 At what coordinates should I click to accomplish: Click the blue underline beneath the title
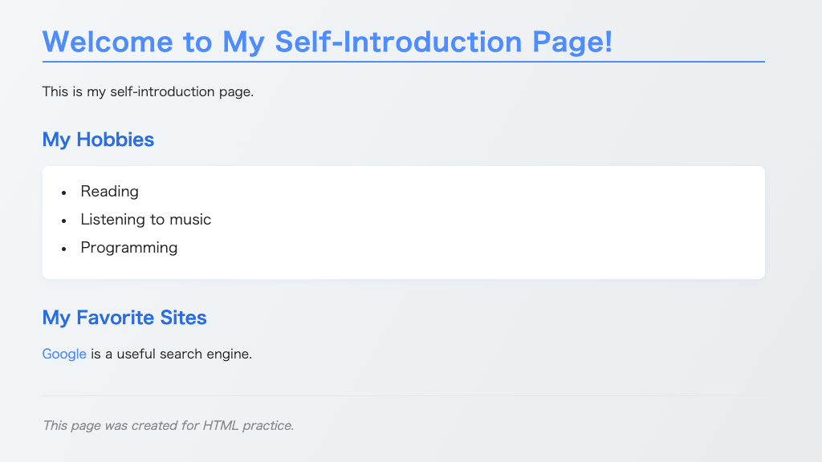(403, 61)
